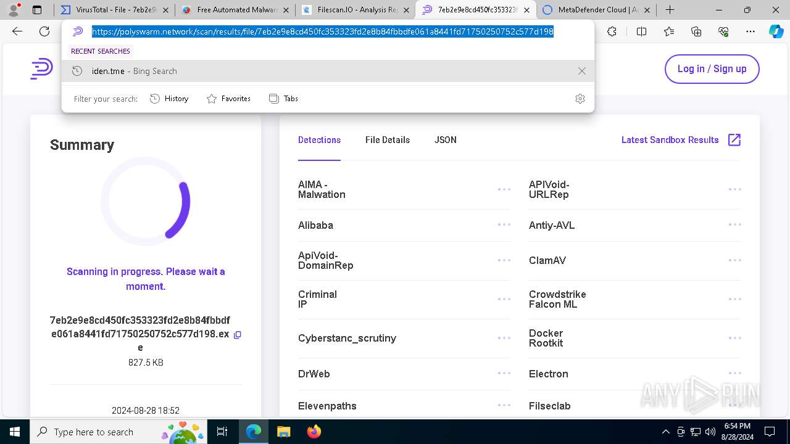The width and height of the screenshot is (790, 444).
Task: Click the 2024-08-28 18:52 timestamp
Action: [x=146, y=411]
